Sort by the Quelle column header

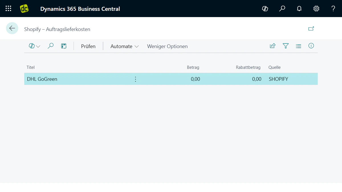click(x=274, y=67)
